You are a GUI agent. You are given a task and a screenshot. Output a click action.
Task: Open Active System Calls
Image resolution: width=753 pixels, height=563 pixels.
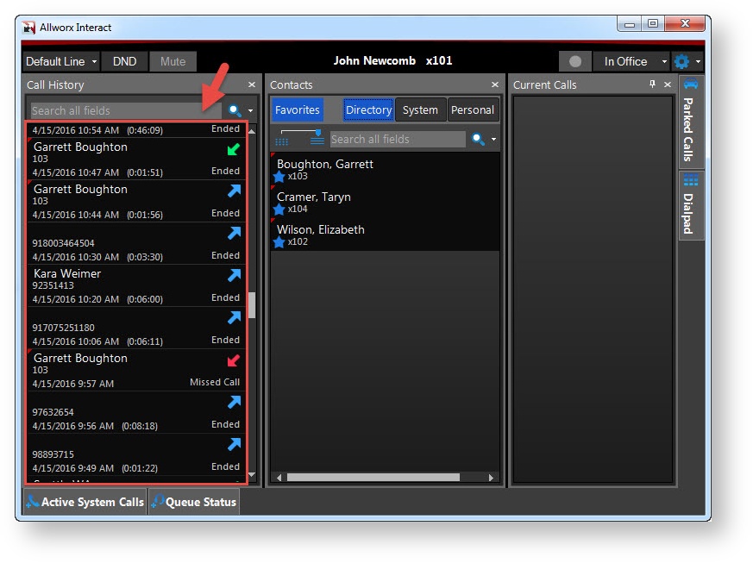(x=85, y=502)
